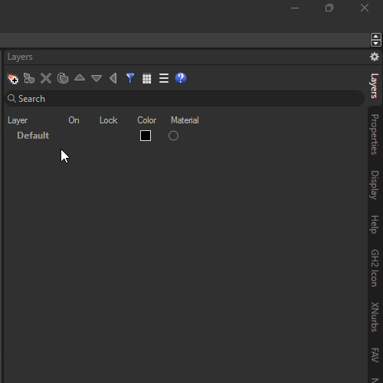Switch to the GH2 Icon side tab

click(x=375, y=268)
